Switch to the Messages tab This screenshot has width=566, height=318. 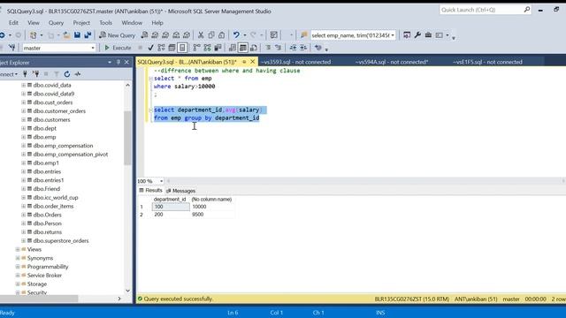coord(180,191)
